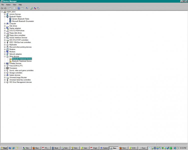The width and height of the screenshot is (188, 150).
Task: Collapse the FIERY_WA1 root node
Action: [2, 12]
